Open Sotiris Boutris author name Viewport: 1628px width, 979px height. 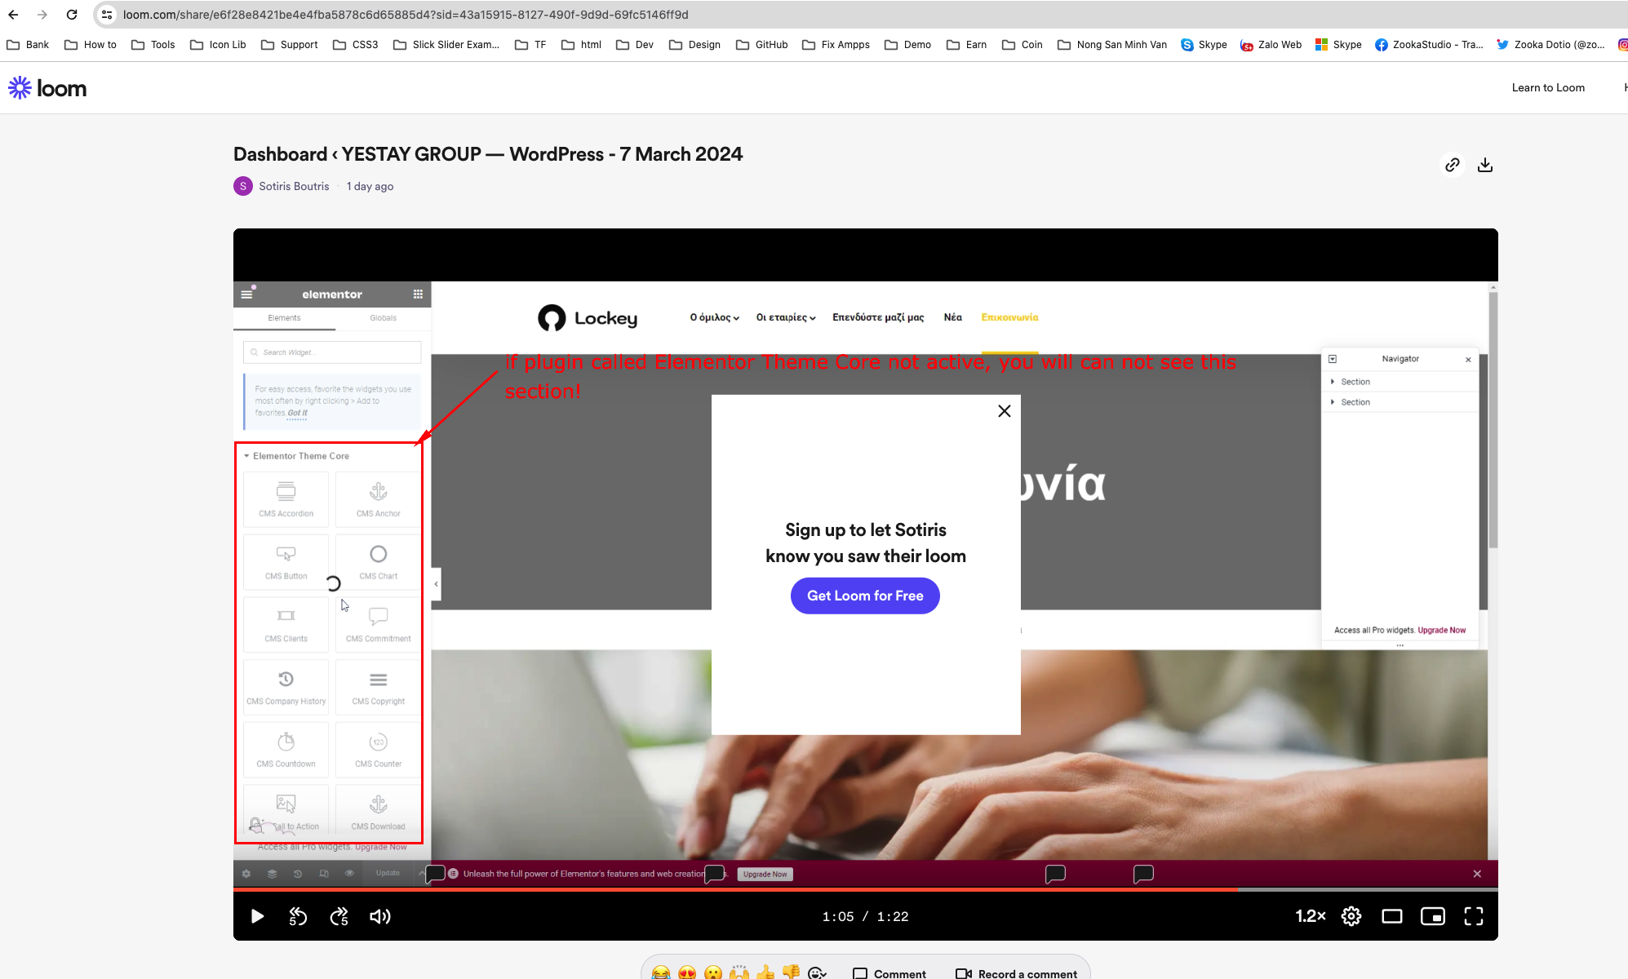point(294,186)
